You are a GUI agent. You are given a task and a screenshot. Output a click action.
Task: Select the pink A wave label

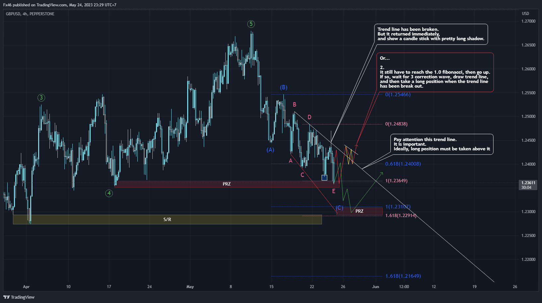coord(290,161)
